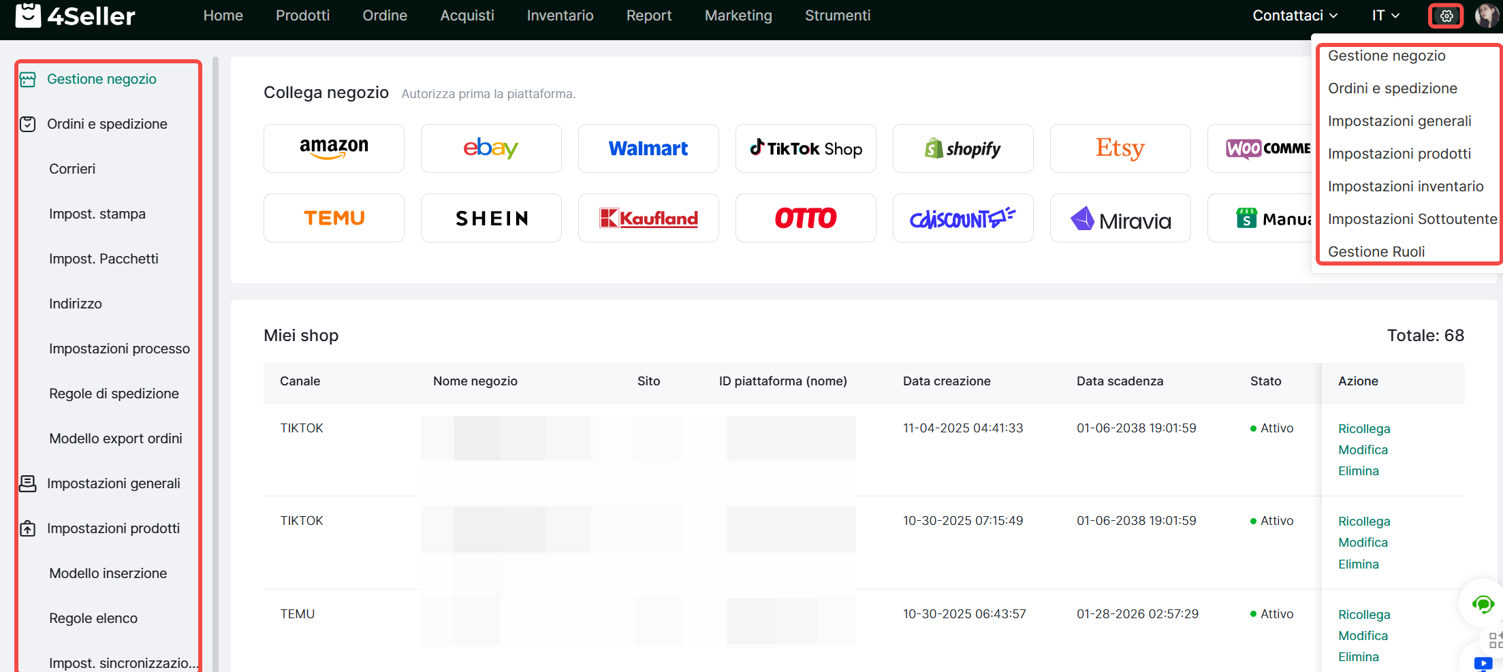The height and width of the screenshot is (672, 1503).
Task: Click Ricollega for first TIKTOK shop
Action: (1363, 429)
